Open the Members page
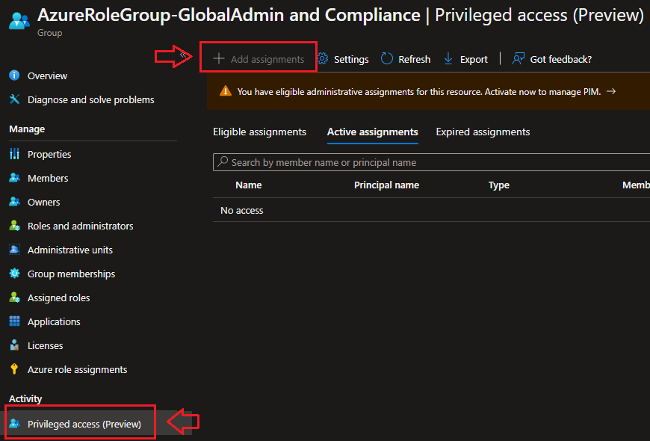Image resolution: width=650 pixels, height=441 pixels. pos(48,179)
